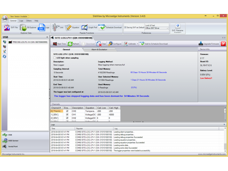Open the Calibrate tool
Image resolution: width=228 pixels, height=171 pixels.
[130, 44]
